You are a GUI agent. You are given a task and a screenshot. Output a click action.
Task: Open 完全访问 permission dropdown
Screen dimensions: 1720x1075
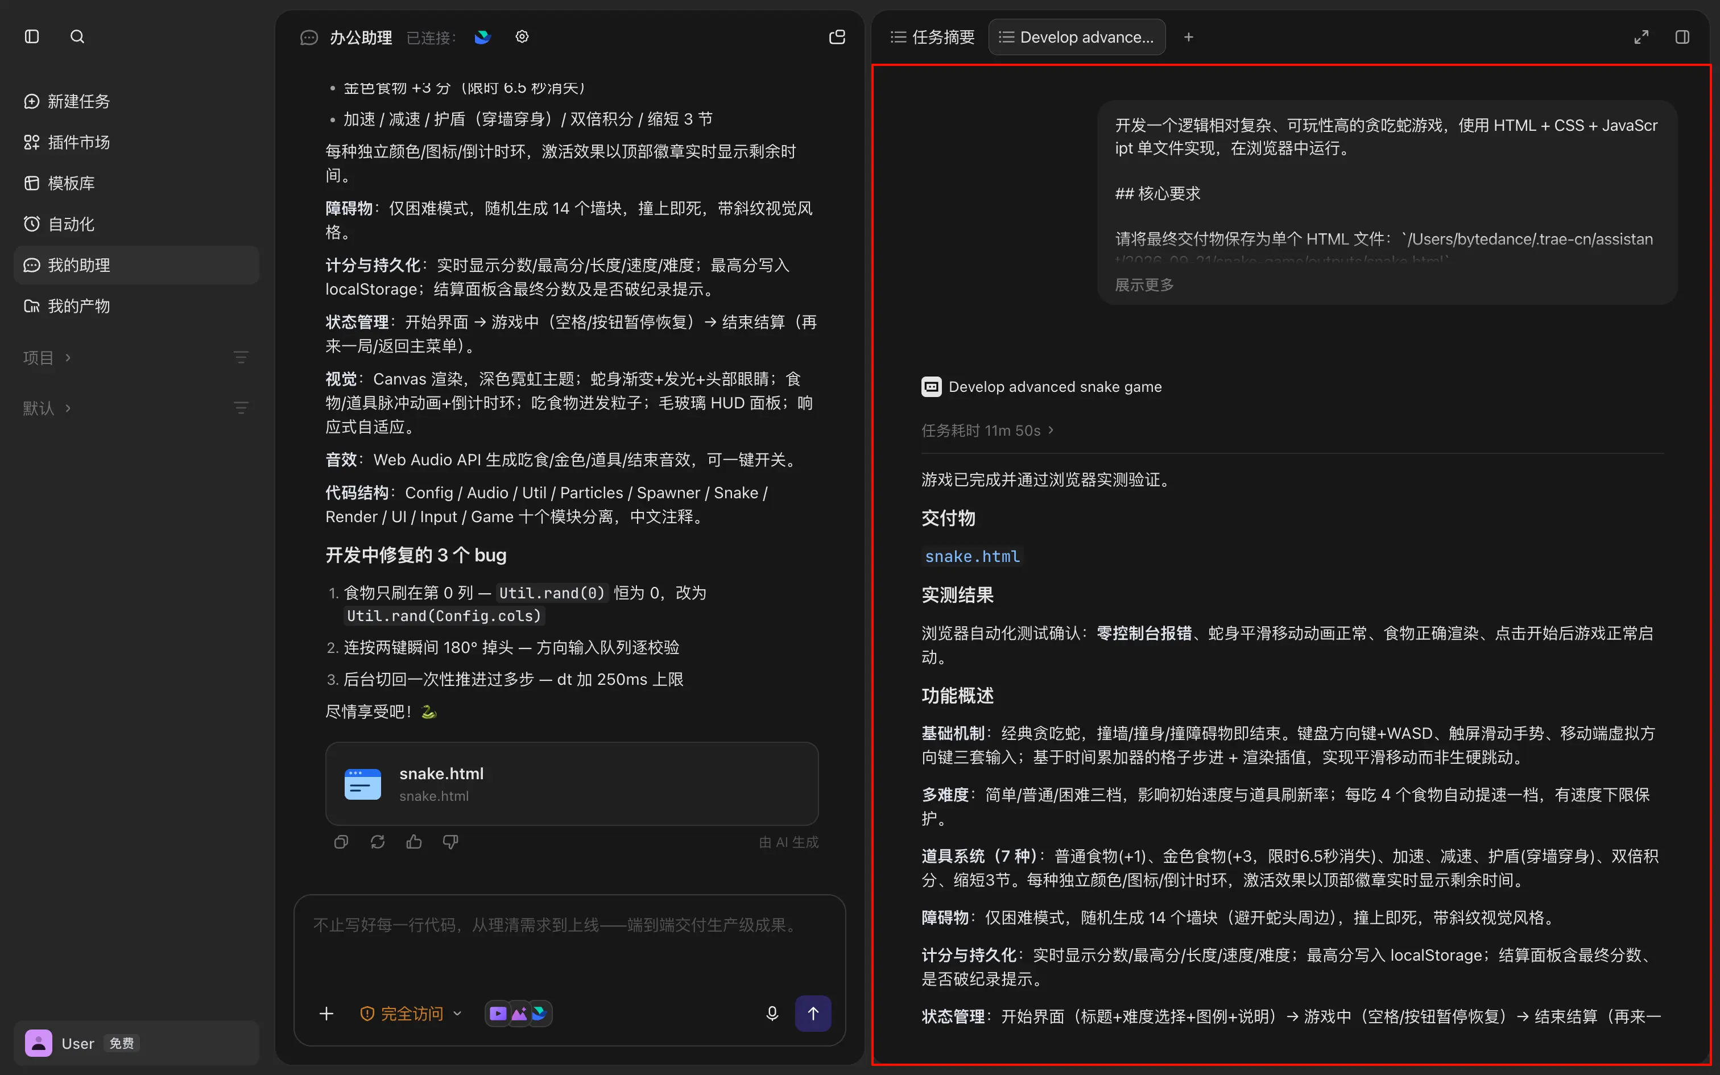(411, 1013)
